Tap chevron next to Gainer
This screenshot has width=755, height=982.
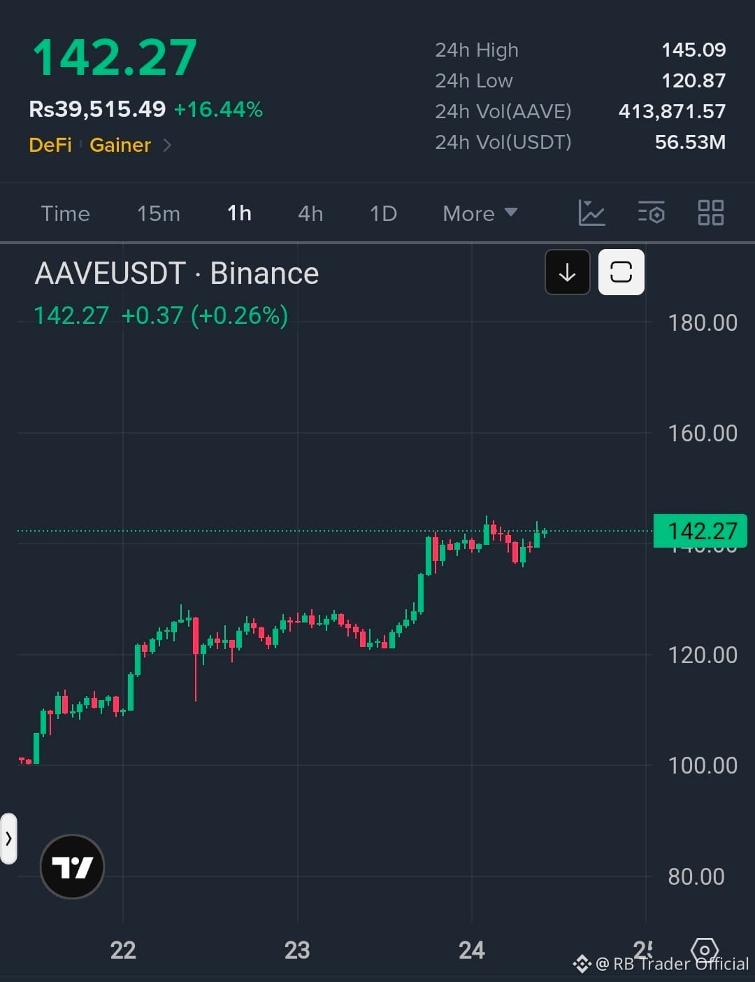167,145
